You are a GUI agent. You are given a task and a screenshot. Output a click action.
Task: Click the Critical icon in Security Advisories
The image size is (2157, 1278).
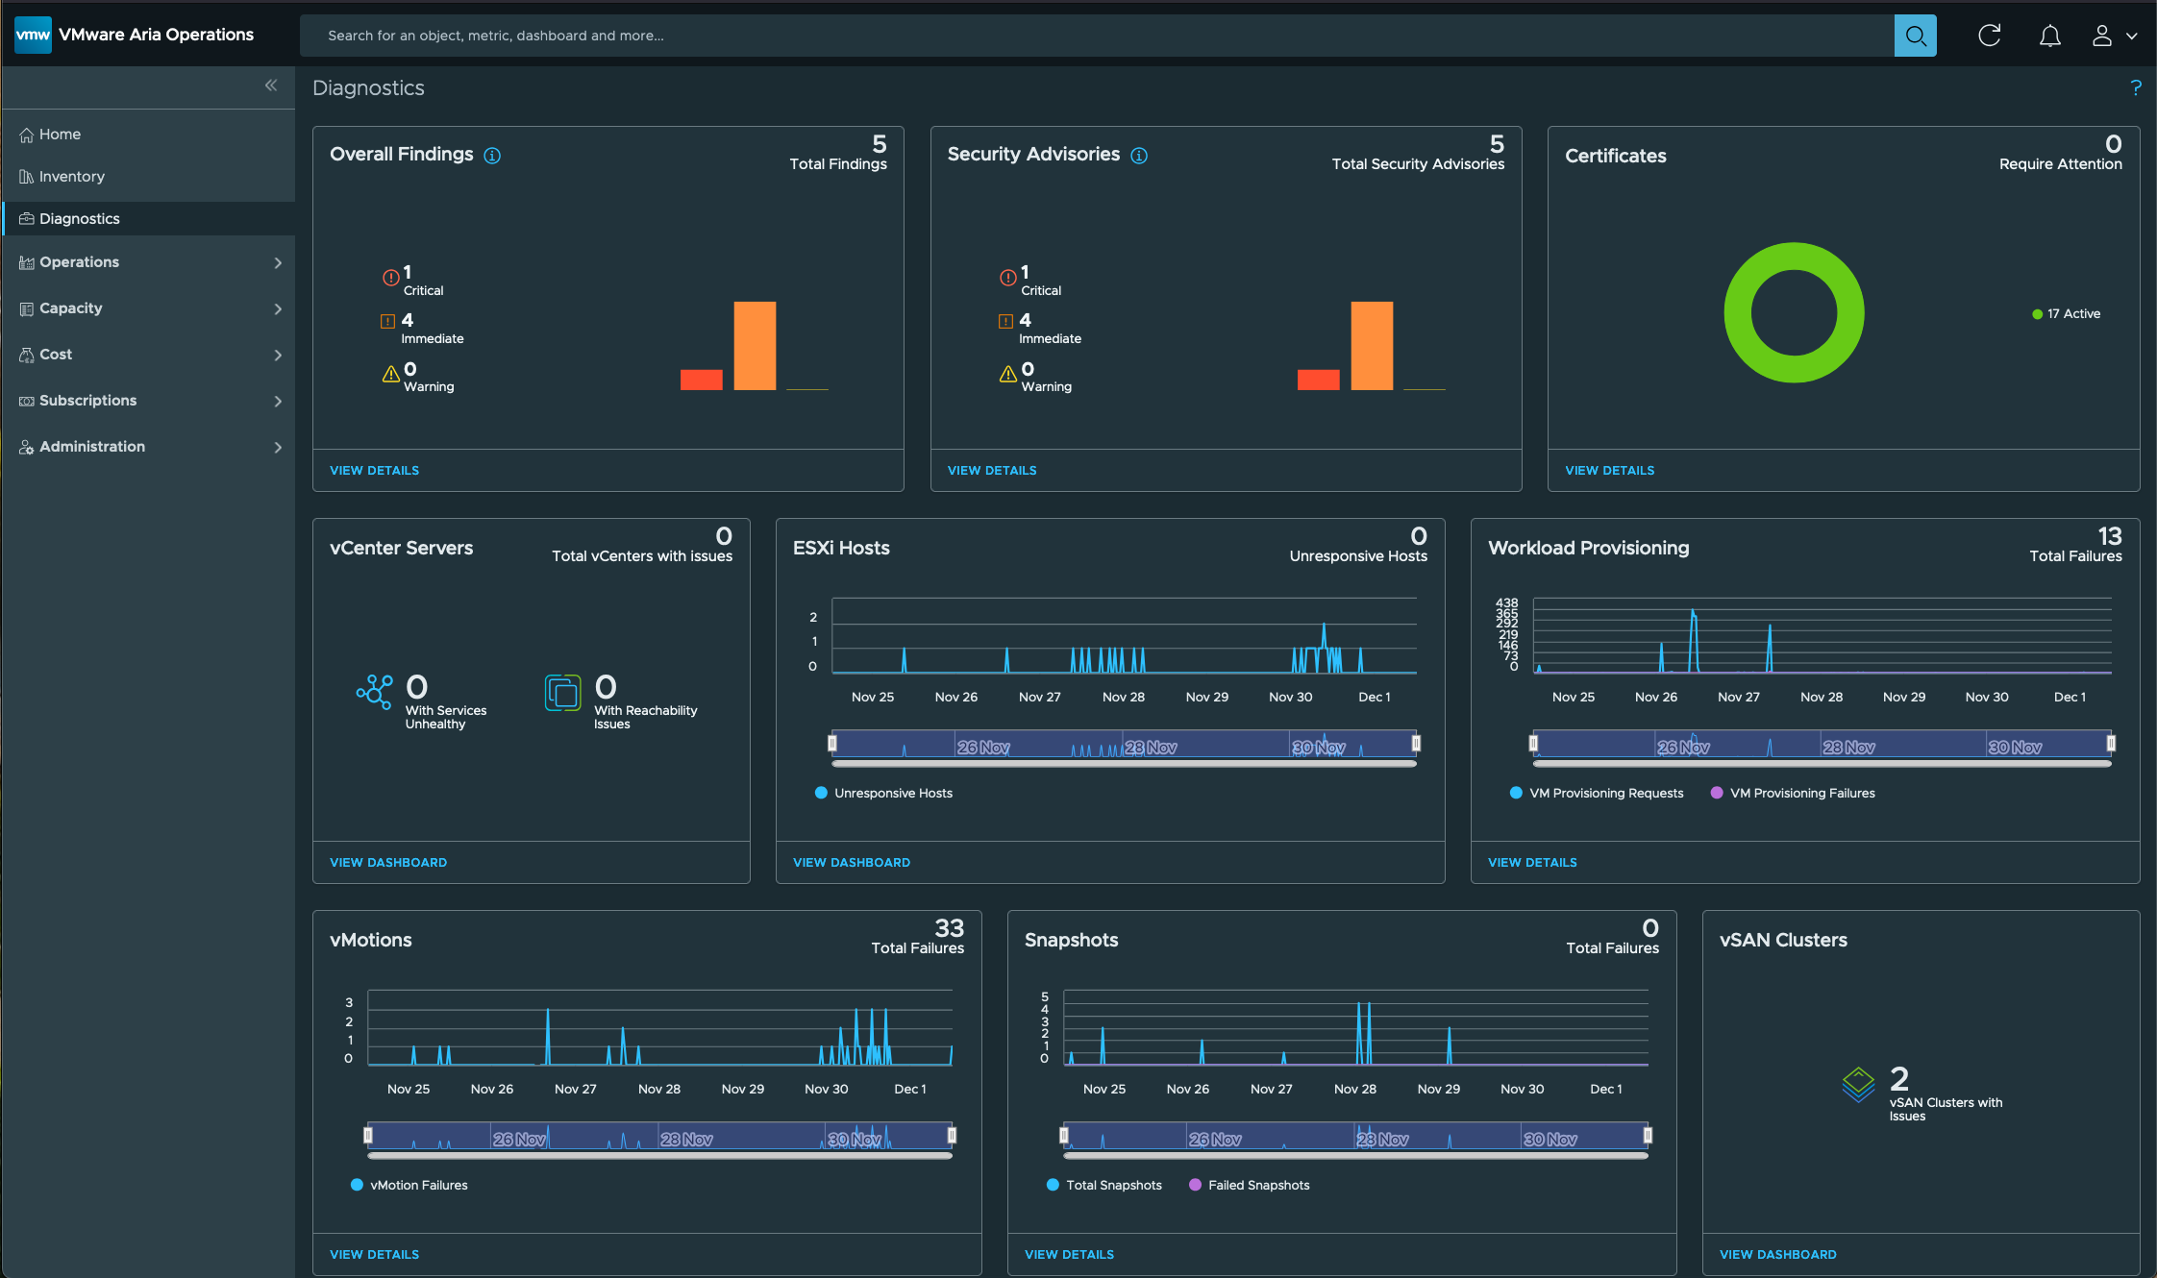[x=1007, y=278]
